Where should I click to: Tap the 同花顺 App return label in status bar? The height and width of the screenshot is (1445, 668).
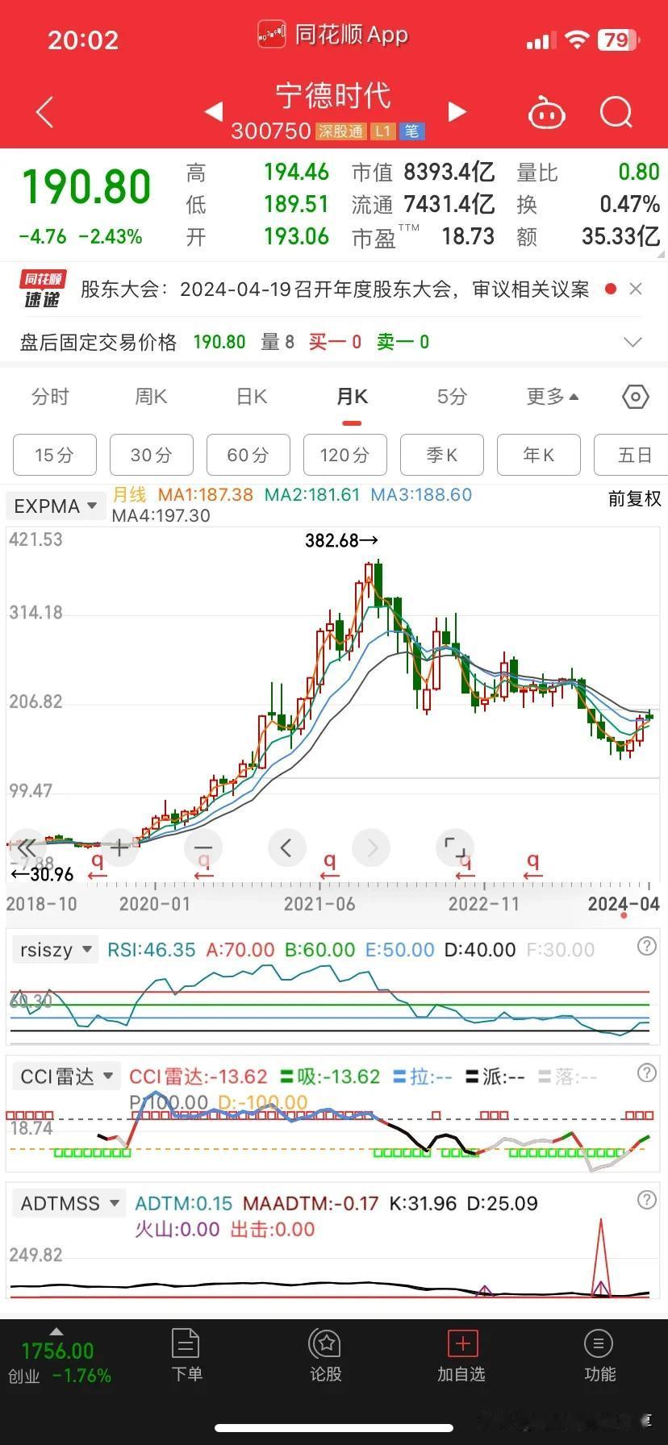333,35
